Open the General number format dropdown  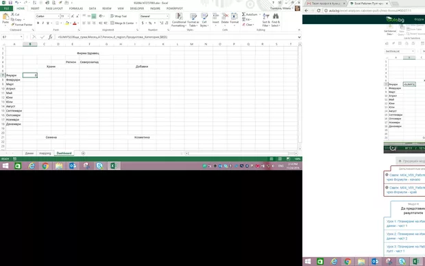tap(167, 16)
